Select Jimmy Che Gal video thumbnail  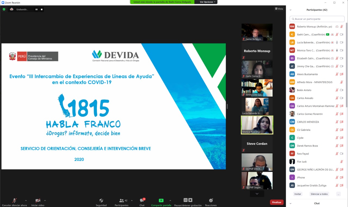tap(257, 88)
